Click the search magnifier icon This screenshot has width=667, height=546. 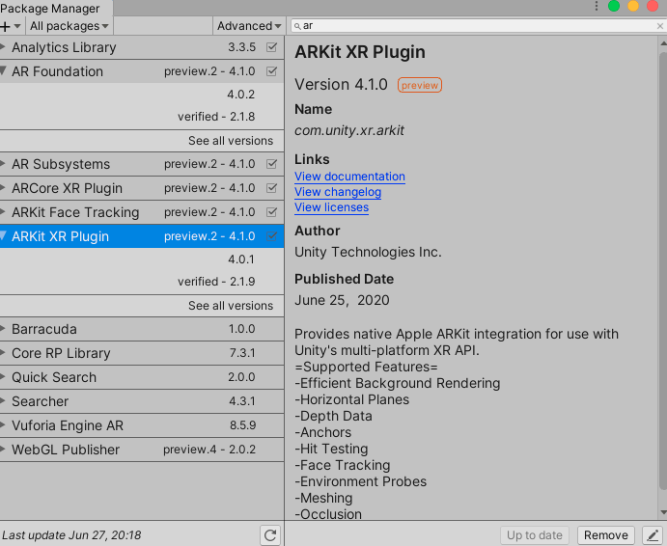click(x=297, y=26)
